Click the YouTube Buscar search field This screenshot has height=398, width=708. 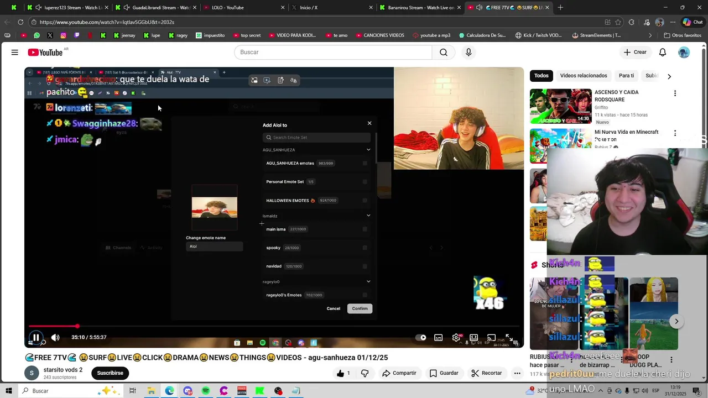(x=333, y=53)
